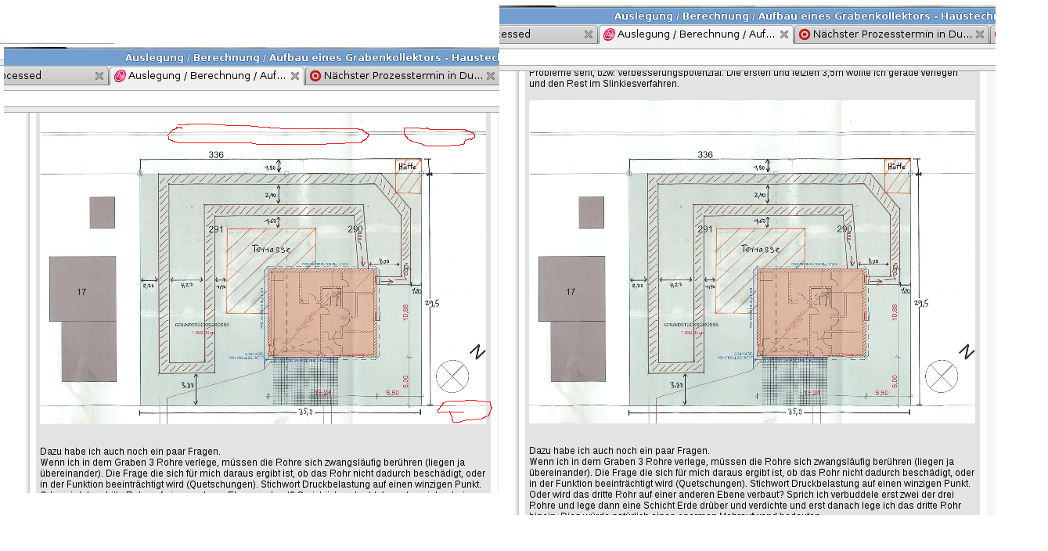Activate Auslegung / Berechnung tab in left window
Viewport: 1048px width, 551px height.
coord(207,76)
